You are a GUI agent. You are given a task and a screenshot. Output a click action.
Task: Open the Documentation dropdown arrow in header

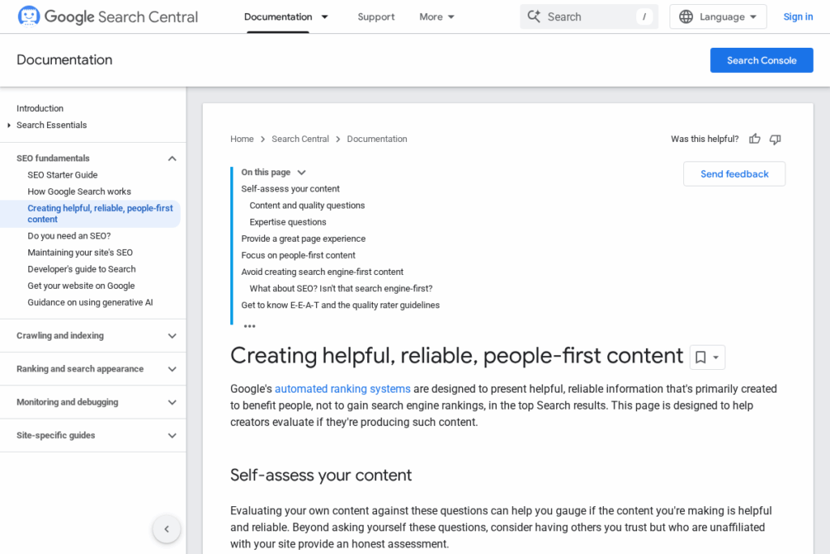324,17
